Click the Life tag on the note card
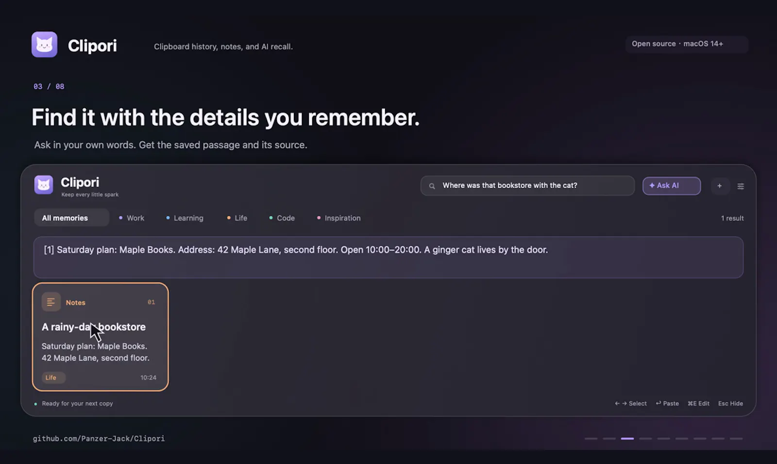Screen dimensions: 777x464 tap(53, 378)
